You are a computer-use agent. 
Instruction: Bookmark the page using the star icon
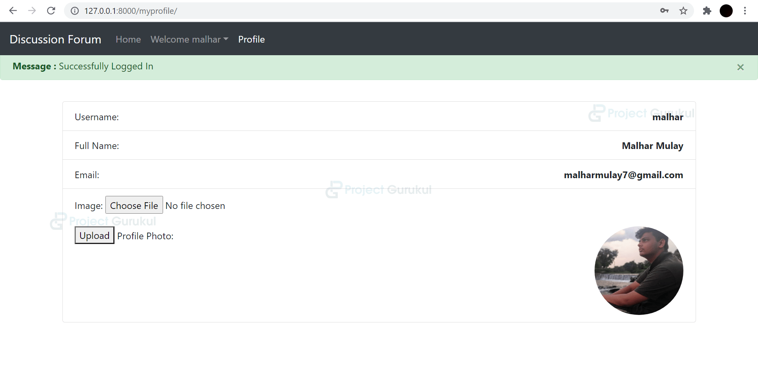[x=683, y=11]
